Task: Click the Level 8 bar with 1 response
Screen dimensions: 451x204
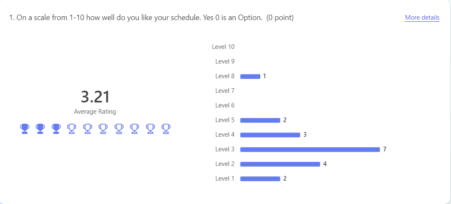Action: [250, 76]
